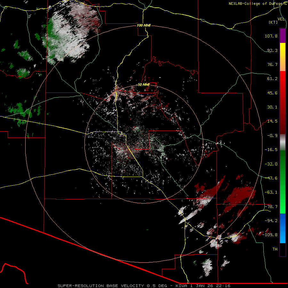
Task: Click the 50 NMI range ring label
Action: click(x=144, y=85)
